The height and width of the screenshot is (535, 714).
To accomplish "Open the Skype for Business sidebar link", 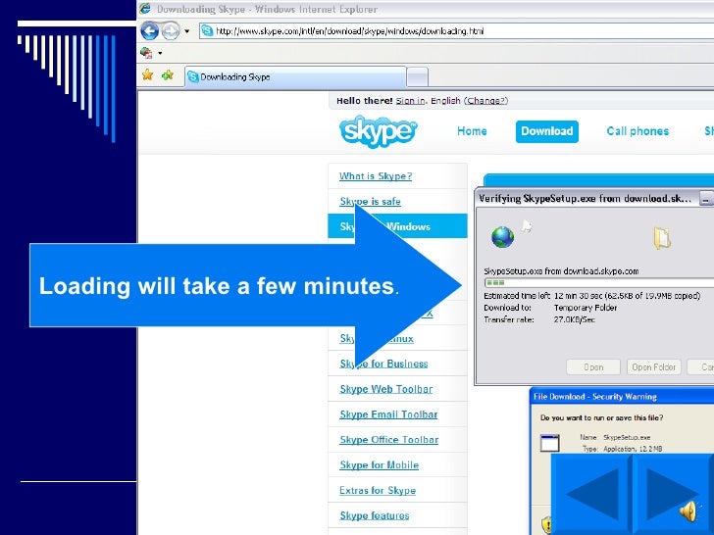I will 383,364.
